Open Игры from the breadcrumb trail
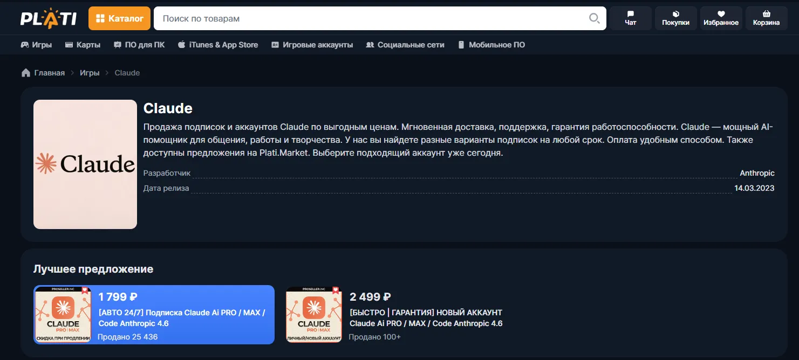This screenshot has height=360, width=799. coord(90,72)
